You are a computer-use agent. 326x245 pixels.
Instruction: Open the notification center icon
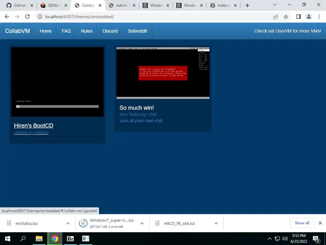(x=316, y=239)
